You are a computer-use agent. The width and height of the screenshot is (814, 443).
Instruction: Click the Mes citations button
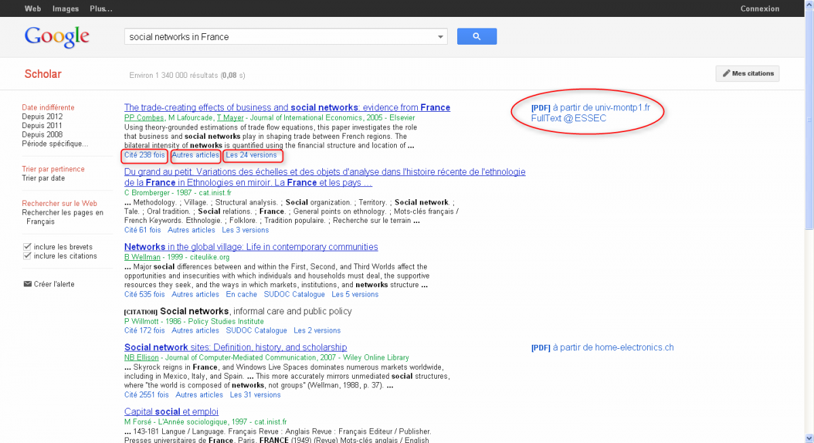(x=748, y=73)
